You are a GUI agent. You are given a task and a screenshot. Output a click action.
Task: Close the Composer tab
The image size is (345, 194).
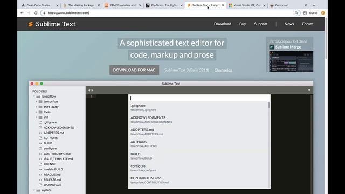(x=306, y=5)
